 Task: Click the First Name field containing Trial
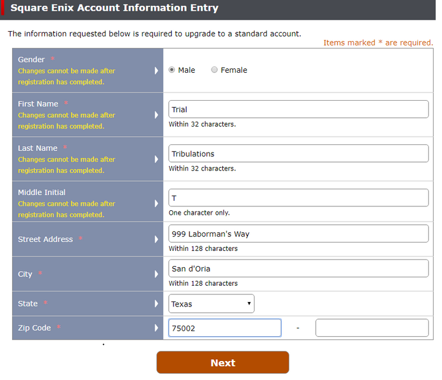[298, 109]
